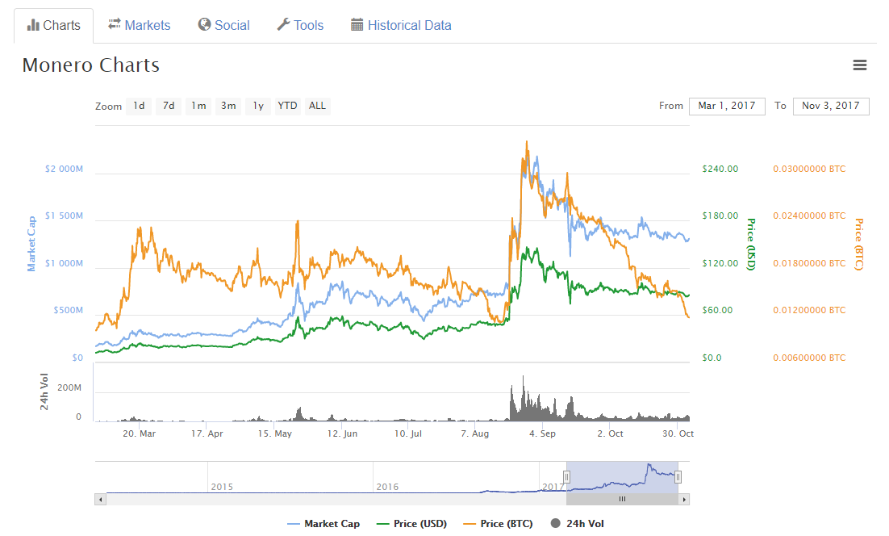Select the ALL zoom button

point(318,106)
